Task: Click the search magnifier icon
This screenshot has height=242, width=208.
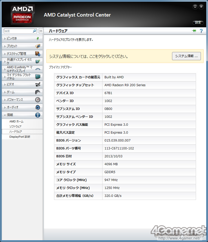Action: coord(35,31)
